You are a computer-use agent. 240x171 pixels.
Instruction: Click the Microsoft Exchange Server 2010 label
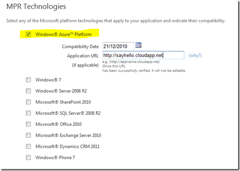tap(68, 135)
